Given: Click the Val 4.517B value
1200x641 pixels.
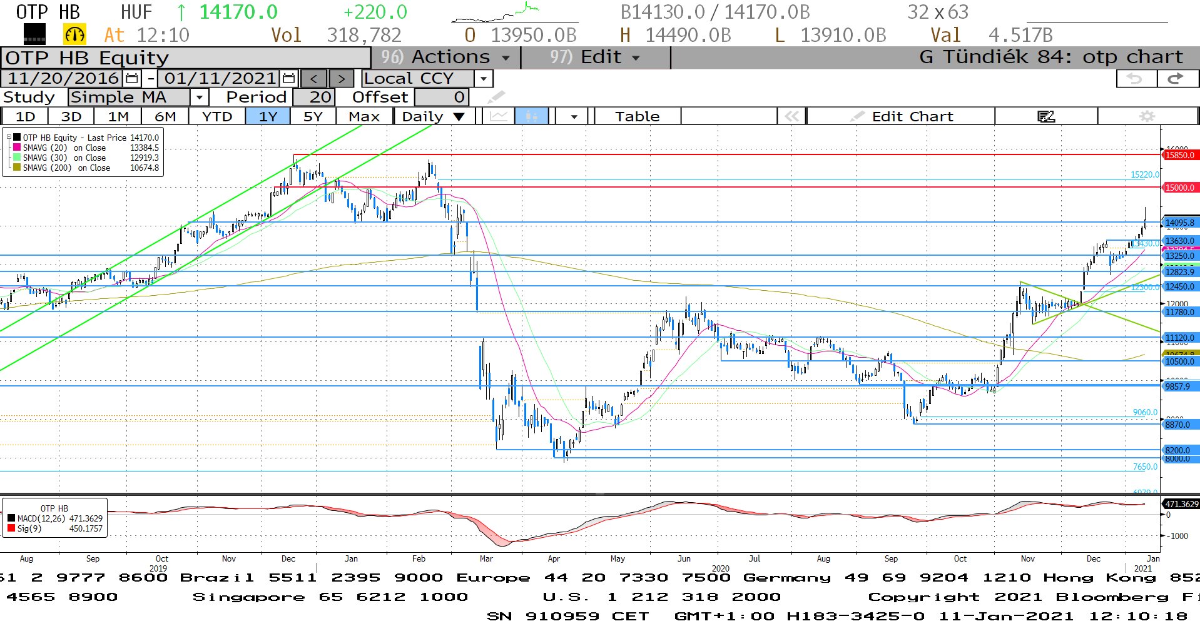Looking at the screenshot, I should pos(1020,35).
